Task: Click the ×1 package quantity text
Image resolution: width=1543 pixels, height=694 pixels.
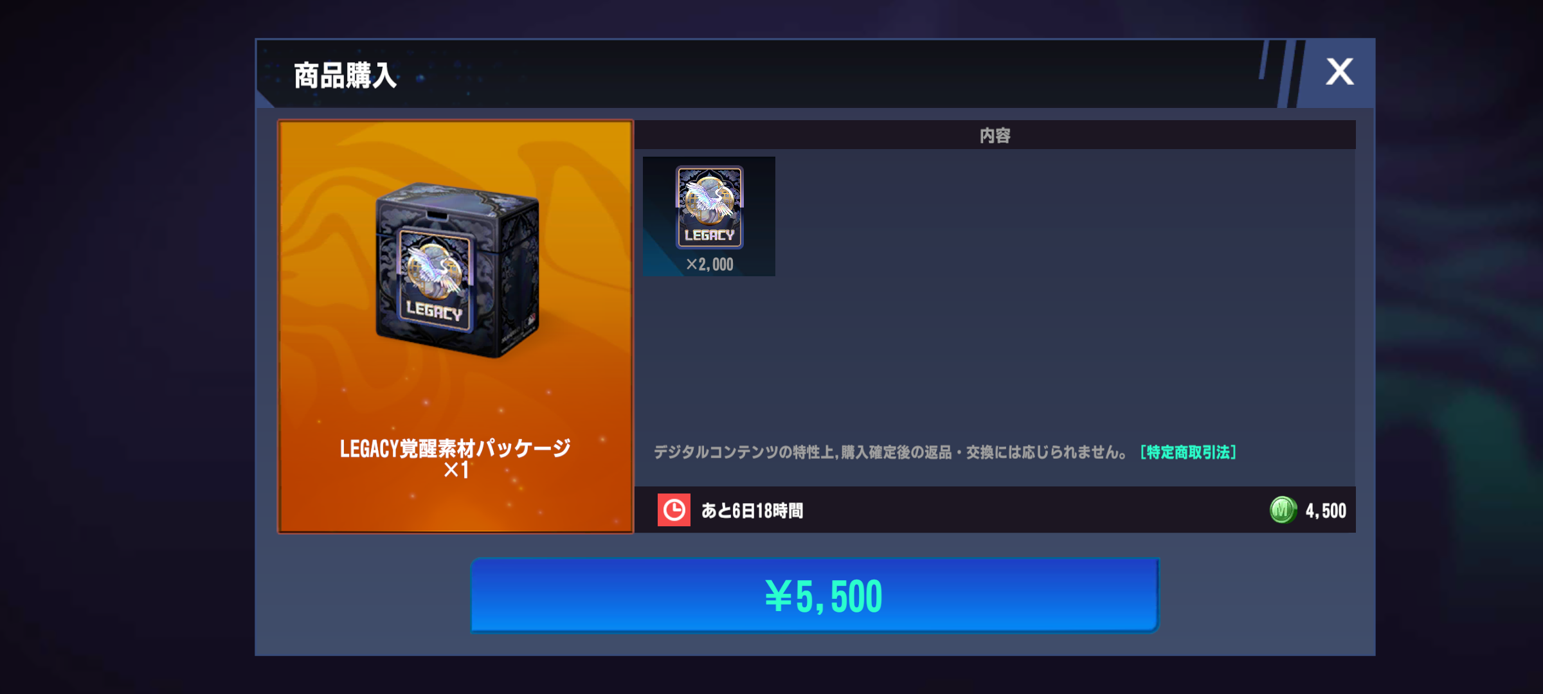Action: (x=456, y=470)
